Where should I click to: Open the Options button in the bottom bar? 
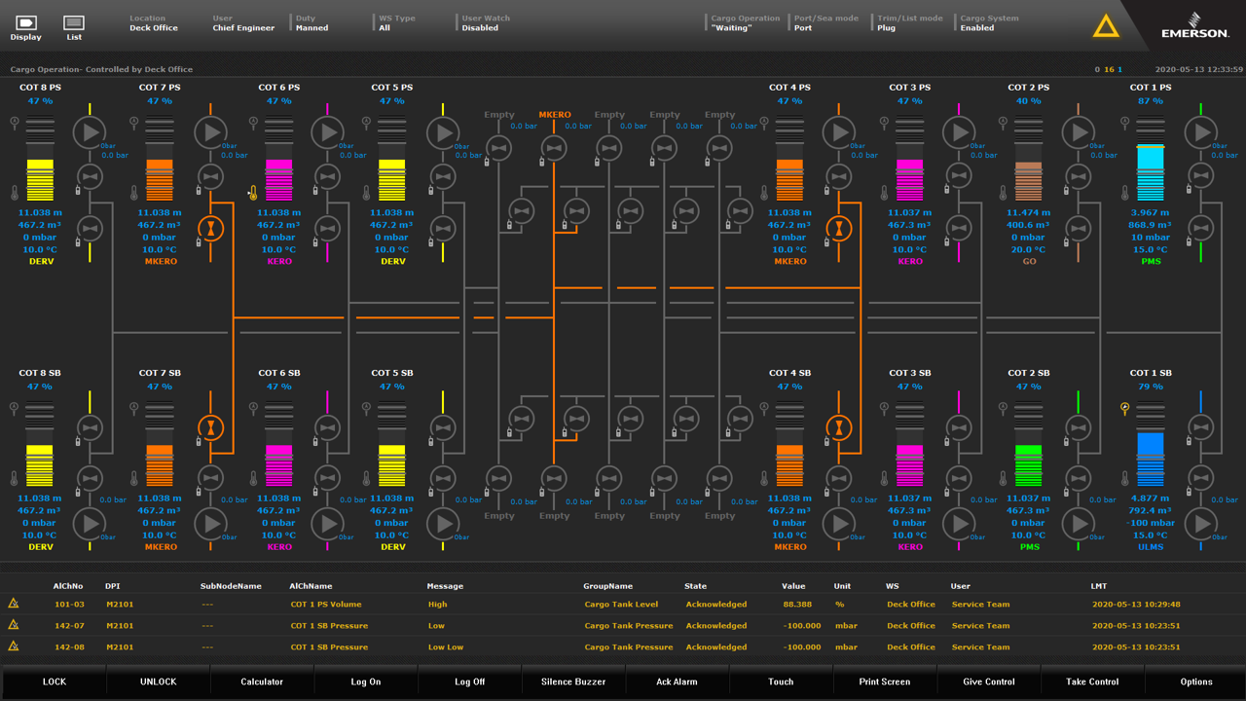(1196, 682)
